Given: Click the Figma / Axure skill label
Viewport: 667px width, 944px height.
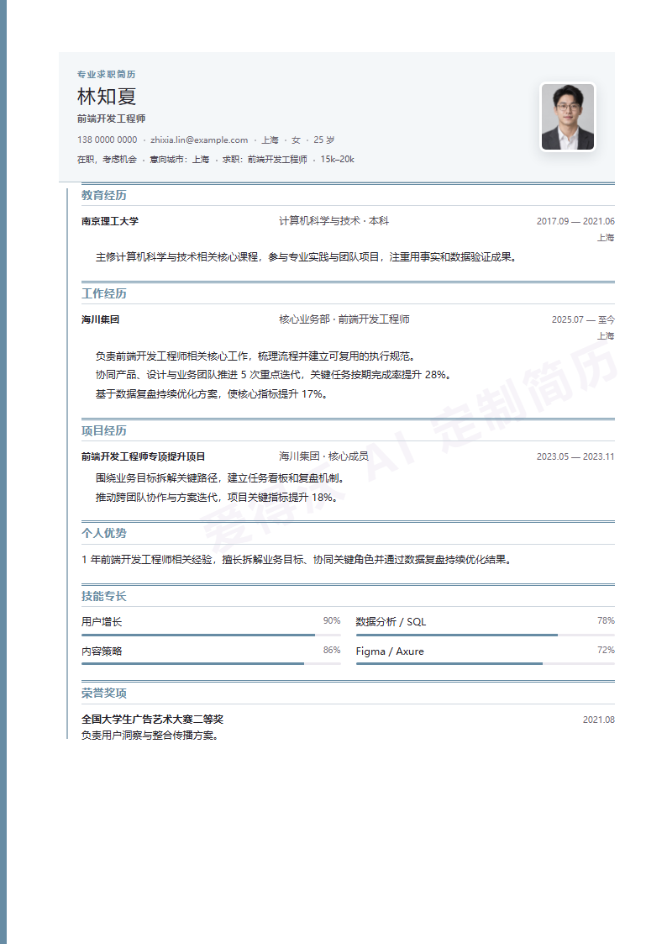Looking at the screenshot, I should pos(390,651).
